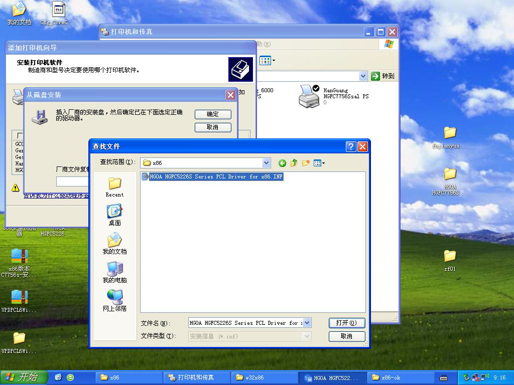Select 我的文档 in the places bar
Screen dimensions: 514x385
[114, 243]
